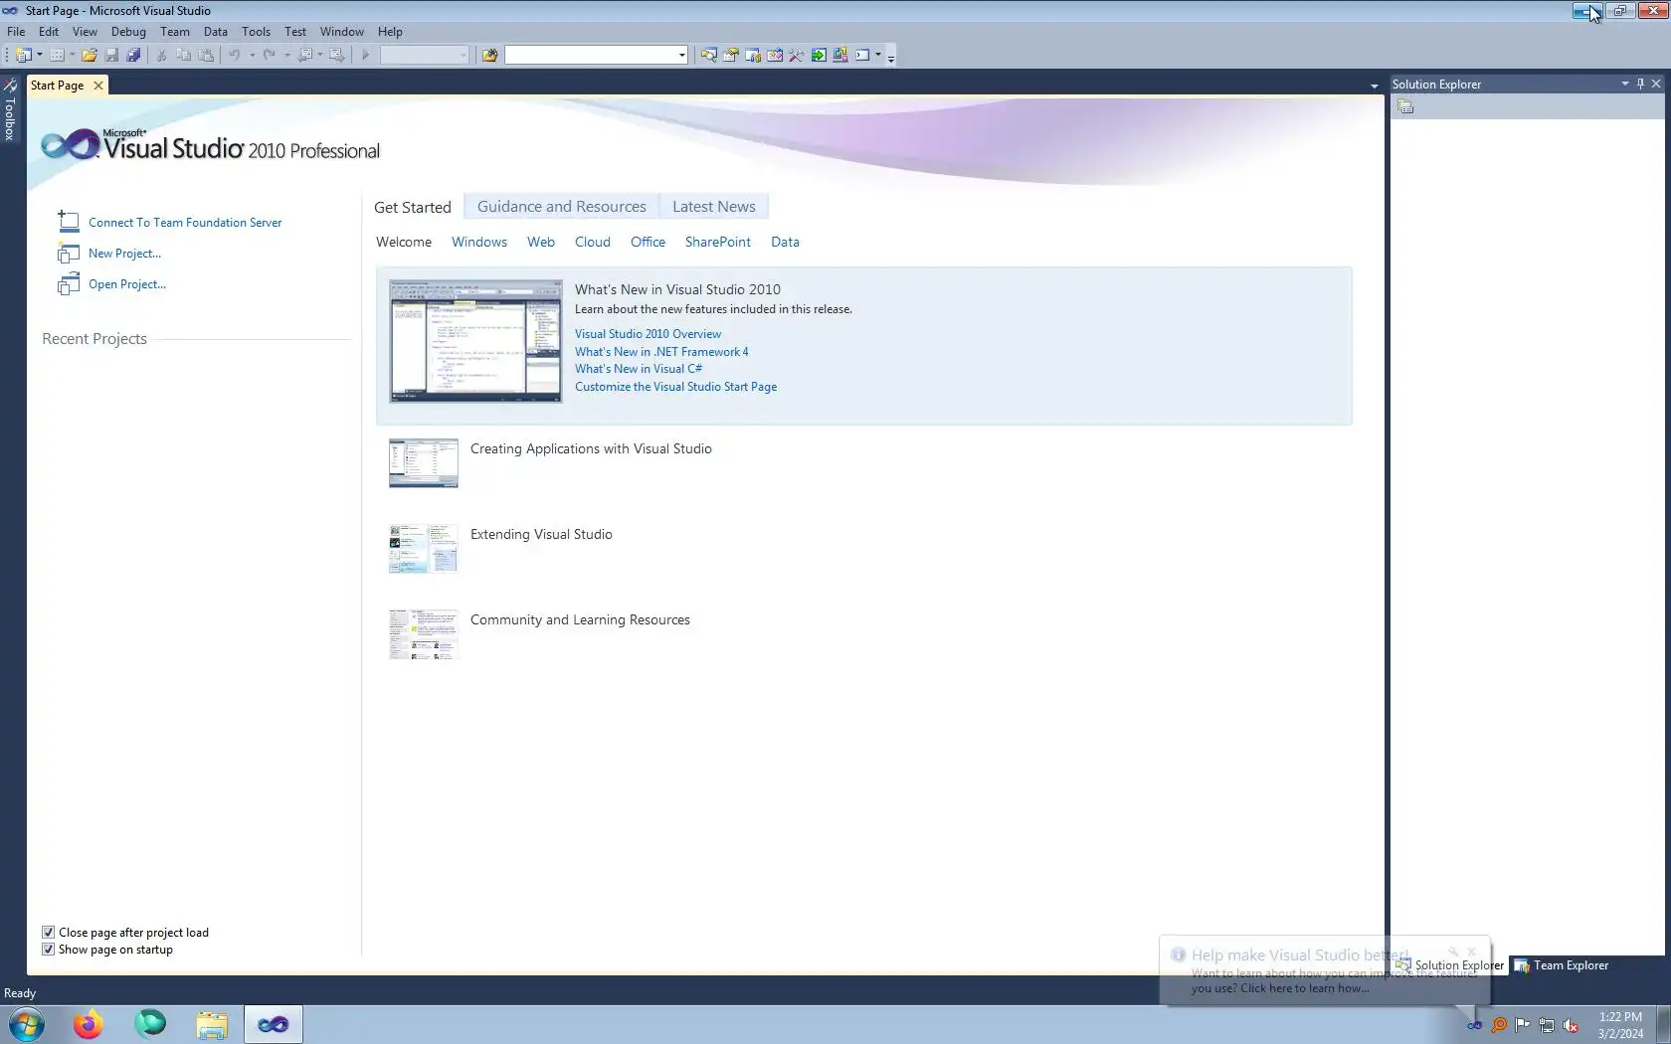Click the Cut scissors toolbar icon
Image resolution: width=1671 pixels, height=1044 pixels.
[161, 56]
